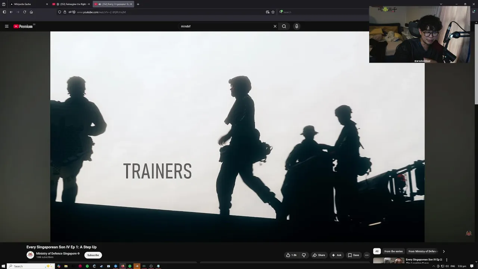The image size is (478, 269).
Task: Like the video (1.8k thumbs up)
Action: coord(291,255)
